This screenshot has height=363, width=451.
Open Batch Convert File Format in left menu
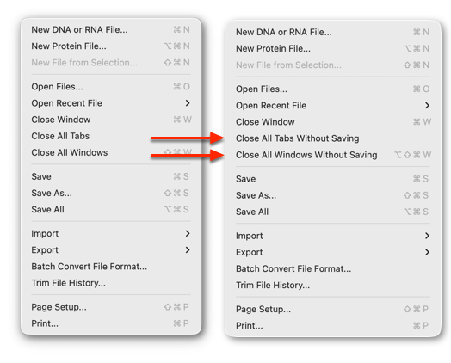click(111, 267)
